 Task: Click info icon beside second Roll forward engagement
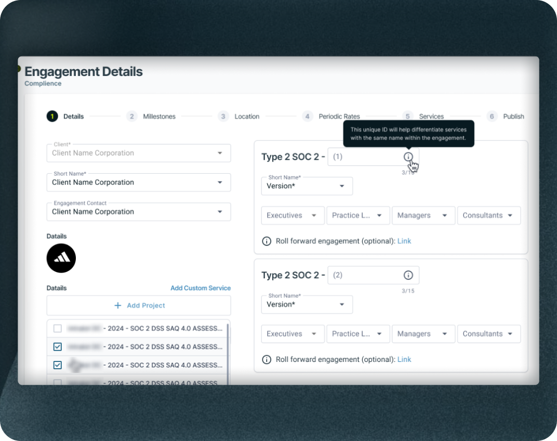(x=267, y=359)
